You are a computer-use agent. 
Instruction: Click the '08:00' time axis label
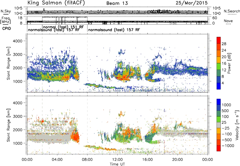(87, 159)
